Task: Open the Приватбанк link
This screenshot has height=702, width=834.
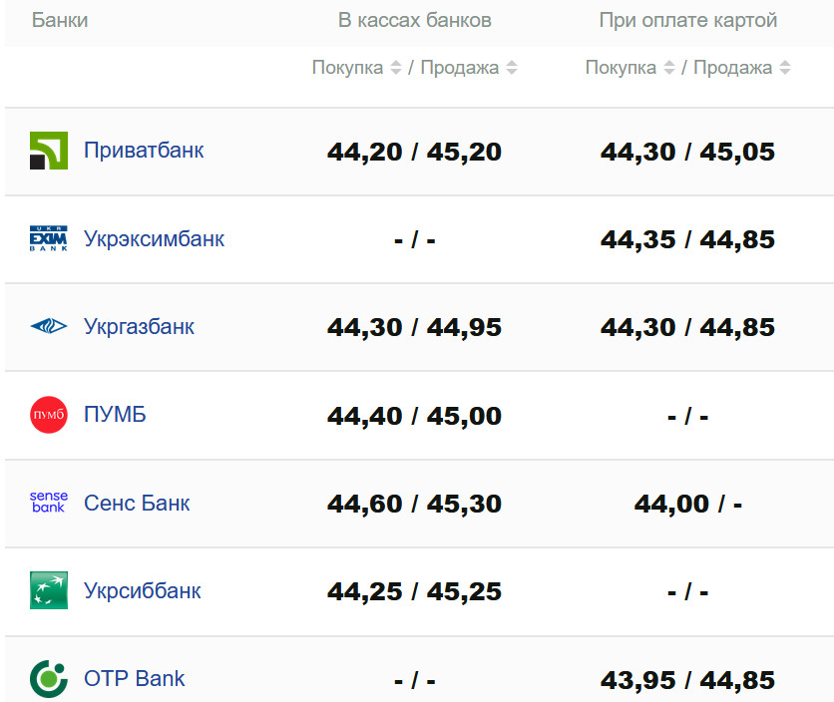Action: pyautogui.click(x=144, y=151)
